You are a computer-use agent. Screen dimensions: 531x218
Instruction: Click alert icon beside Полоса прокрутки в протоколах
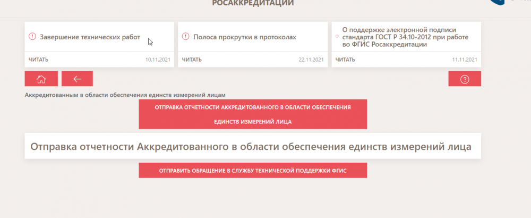(x=185, y=37)
